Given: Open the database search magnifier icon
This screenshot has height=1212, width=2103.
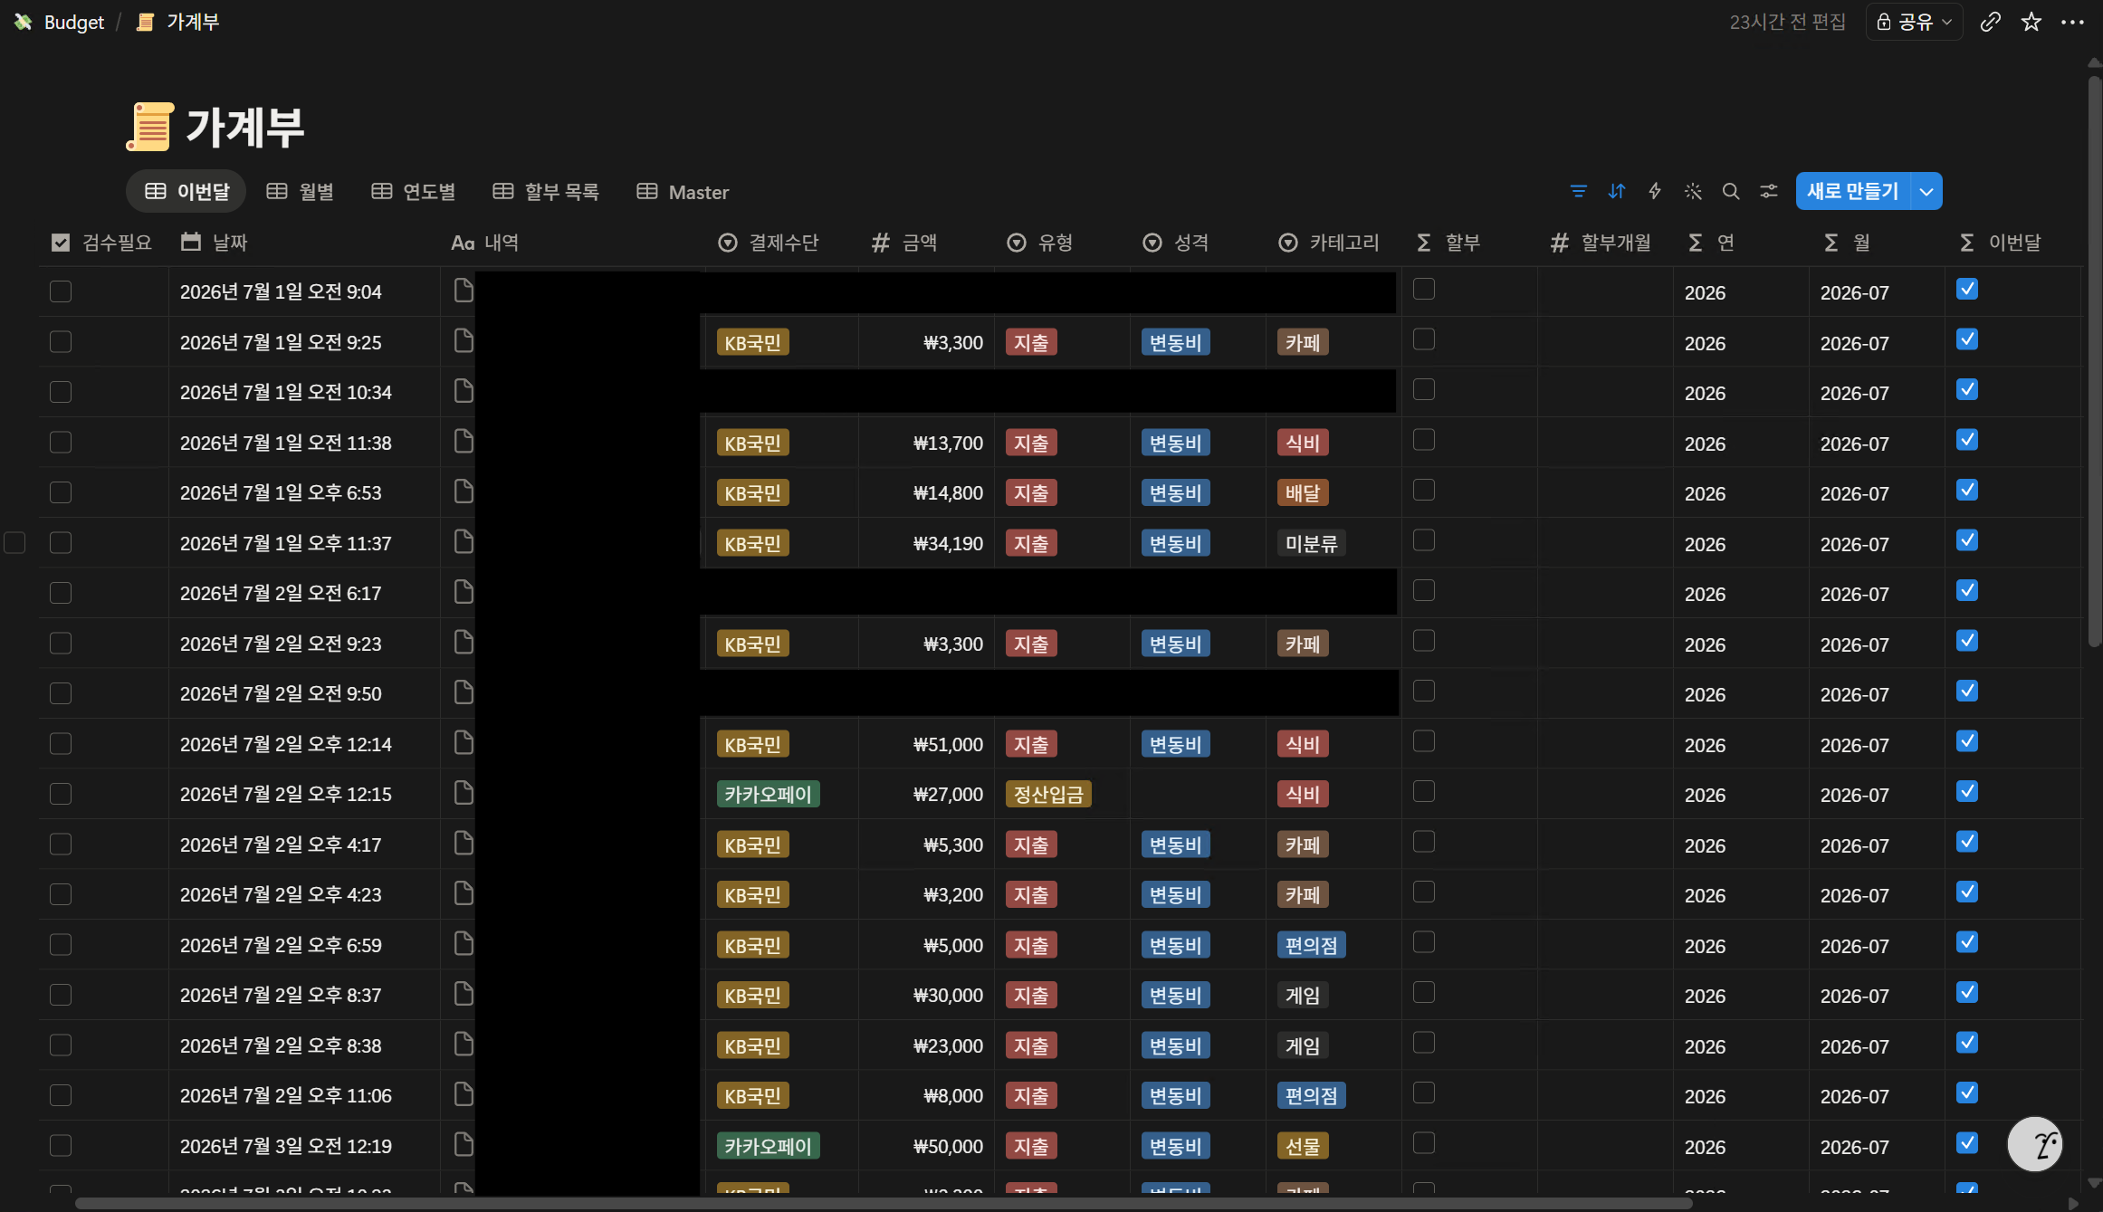Looking at the screenshot, I should tap(1730, 191).
